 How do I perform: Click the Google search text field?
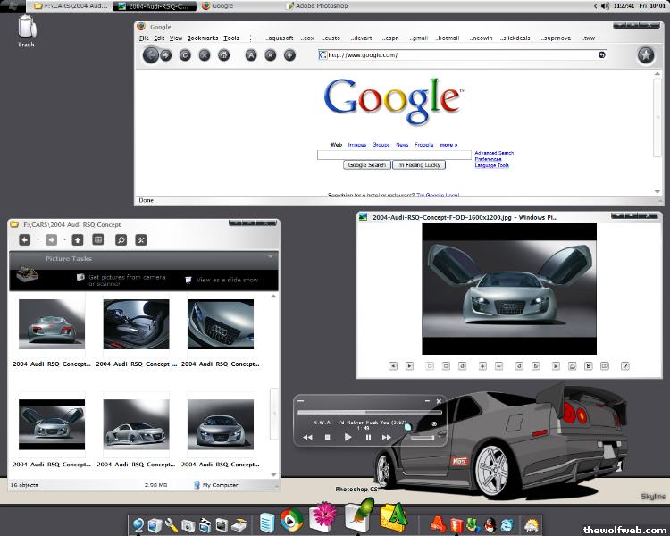[x=394, y=155]
